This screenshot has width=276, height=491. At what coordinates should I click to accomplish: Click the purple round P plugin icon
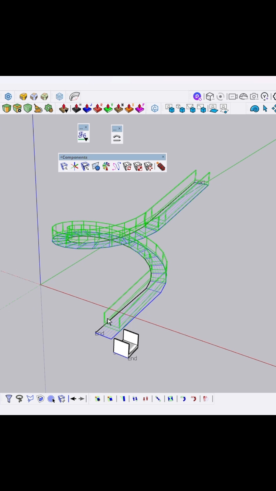(197, 97)
